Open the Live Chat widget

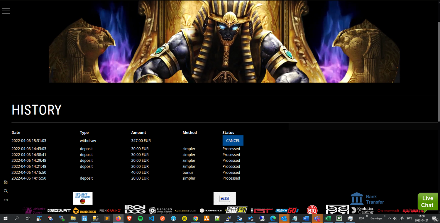coord(427,202)
